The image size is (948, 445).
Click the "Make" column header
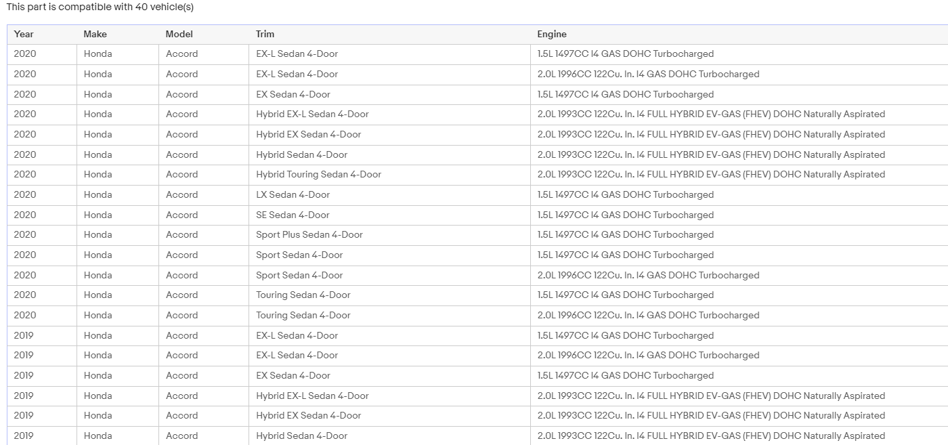point(118,35)
